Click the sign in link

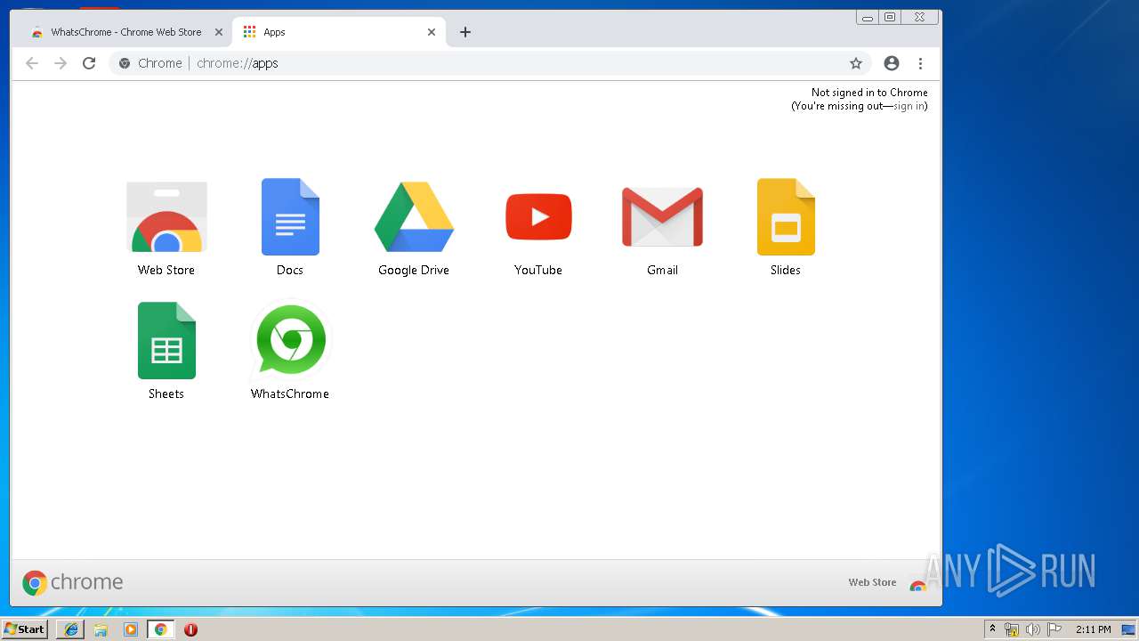click(x=909, y=106)
